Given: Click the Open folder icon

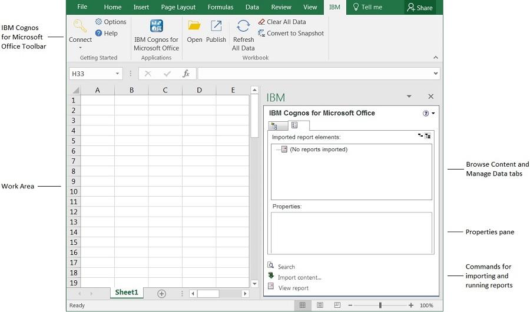Looking at the screenshot, I should [194, 26].
